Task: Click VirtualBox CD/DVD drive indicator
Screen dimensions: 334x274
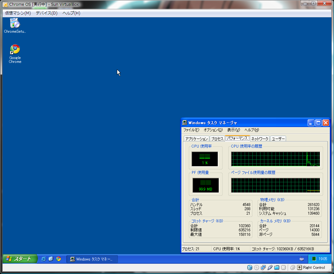Action: click(x=257, y=267)
